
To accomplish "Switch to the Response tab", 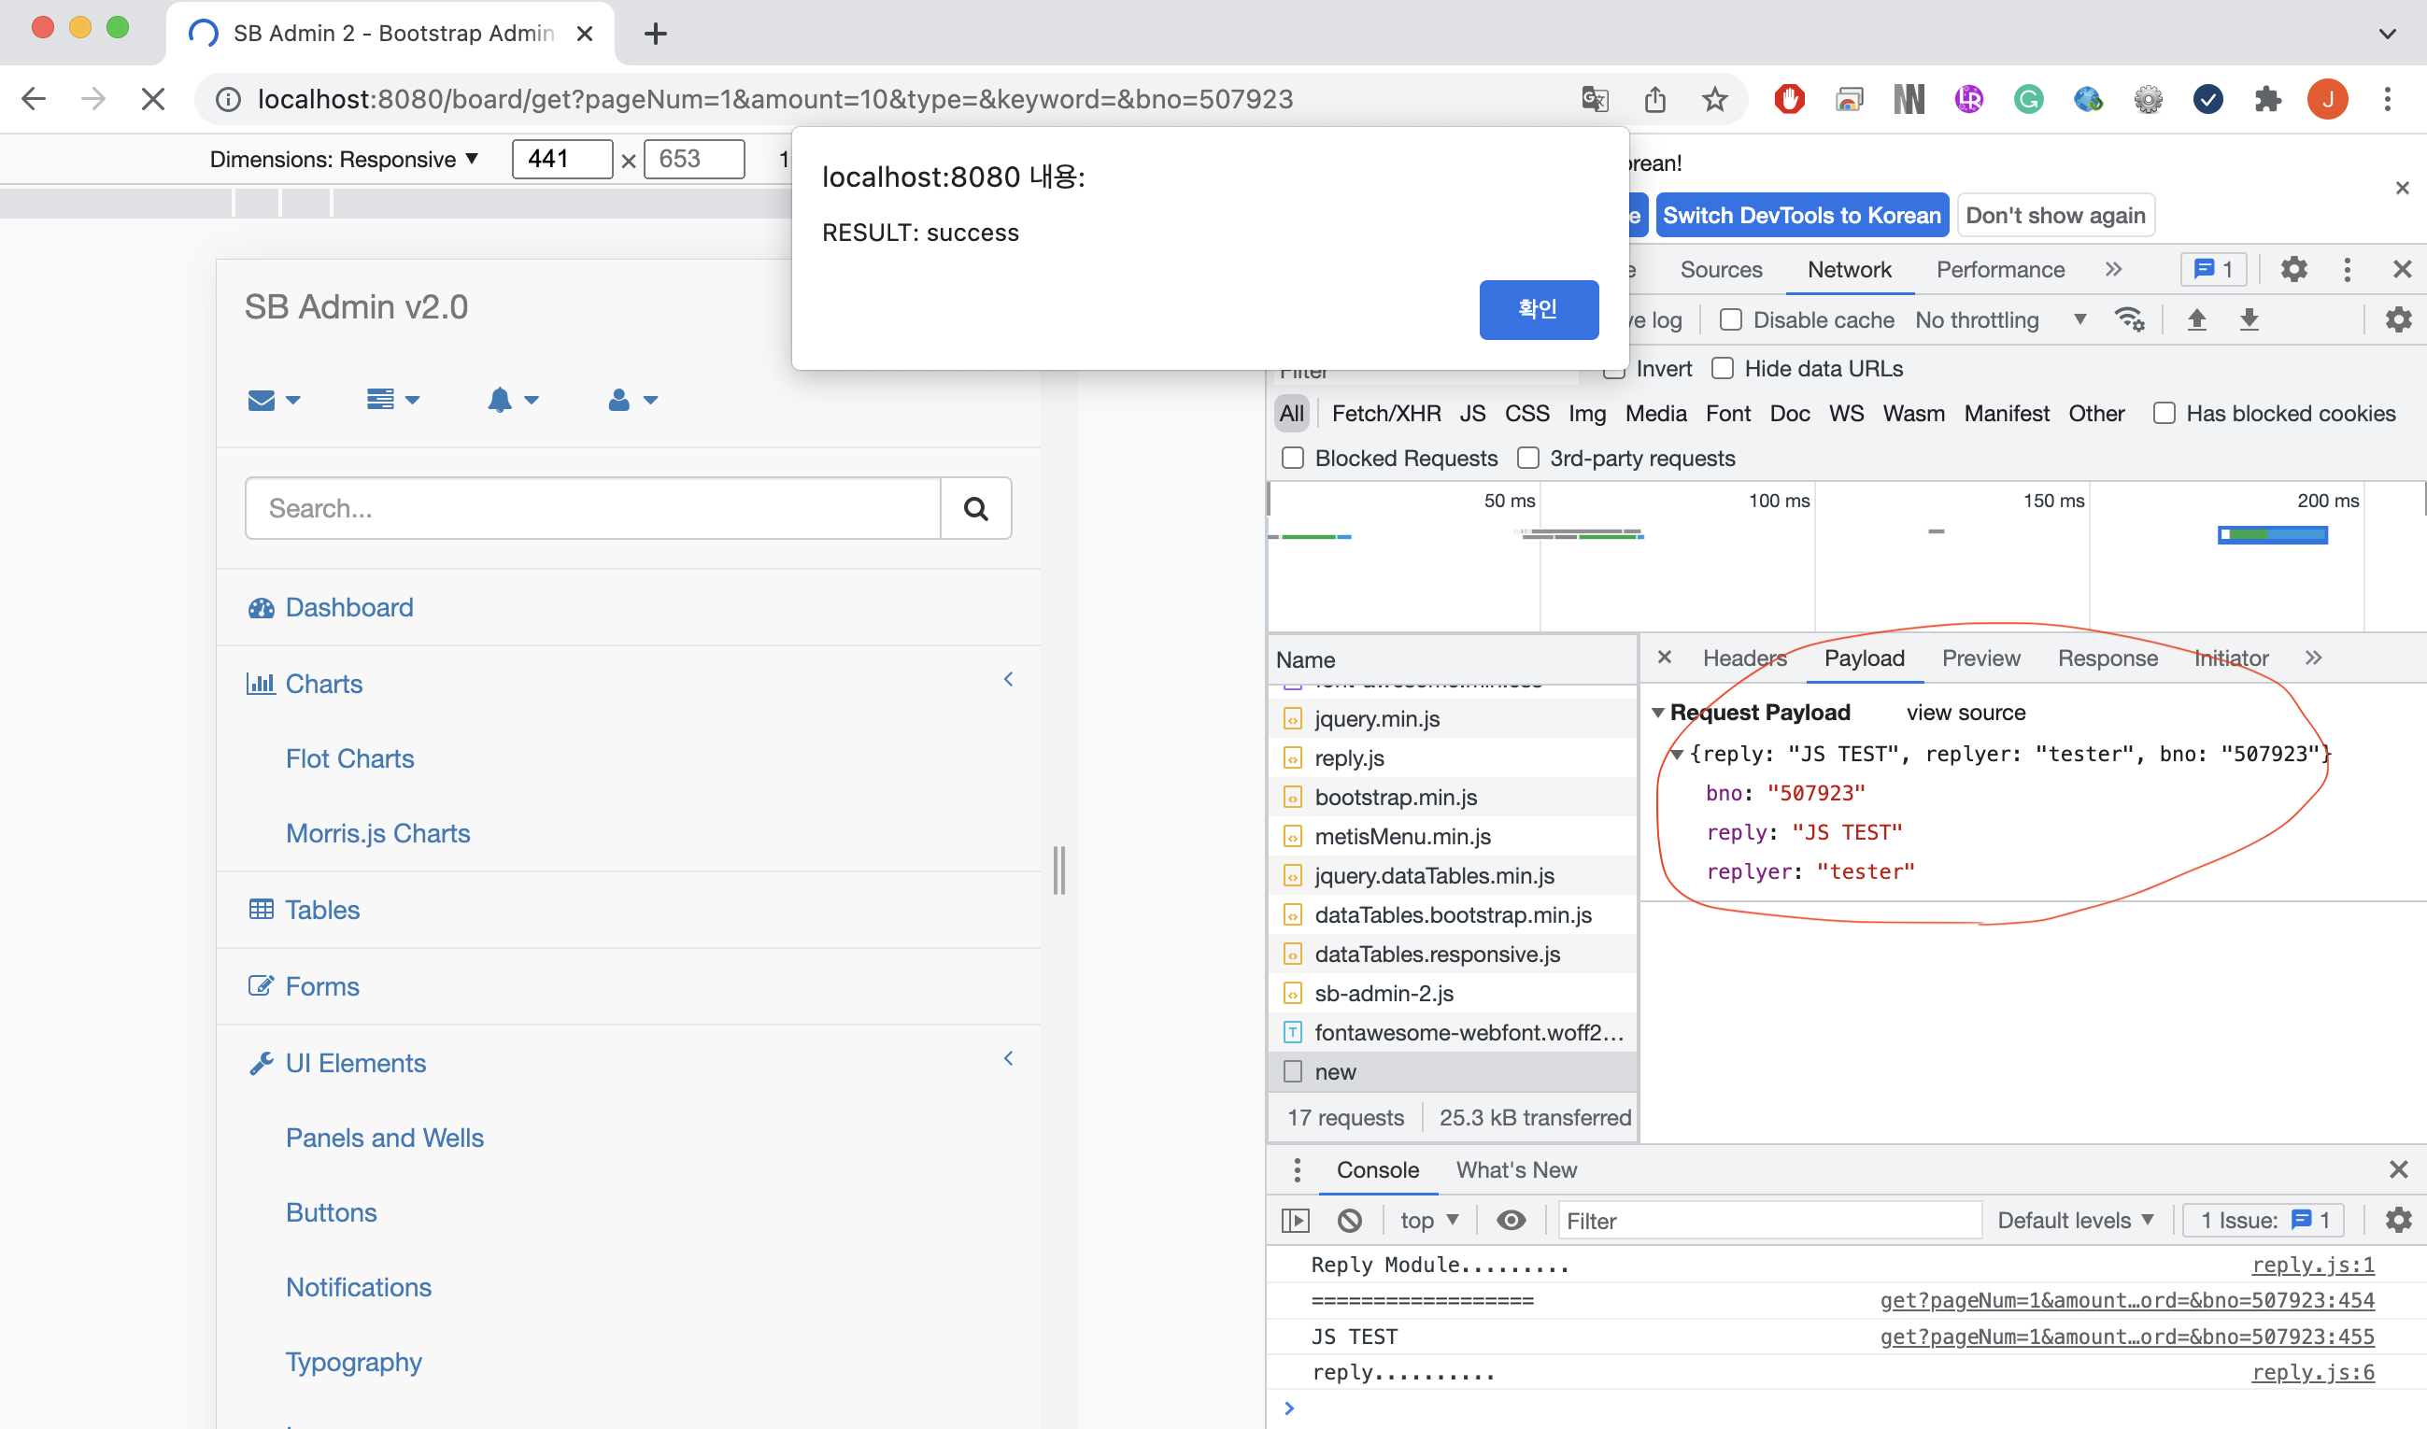I will pyautogui.click(x=2108, y=658).
